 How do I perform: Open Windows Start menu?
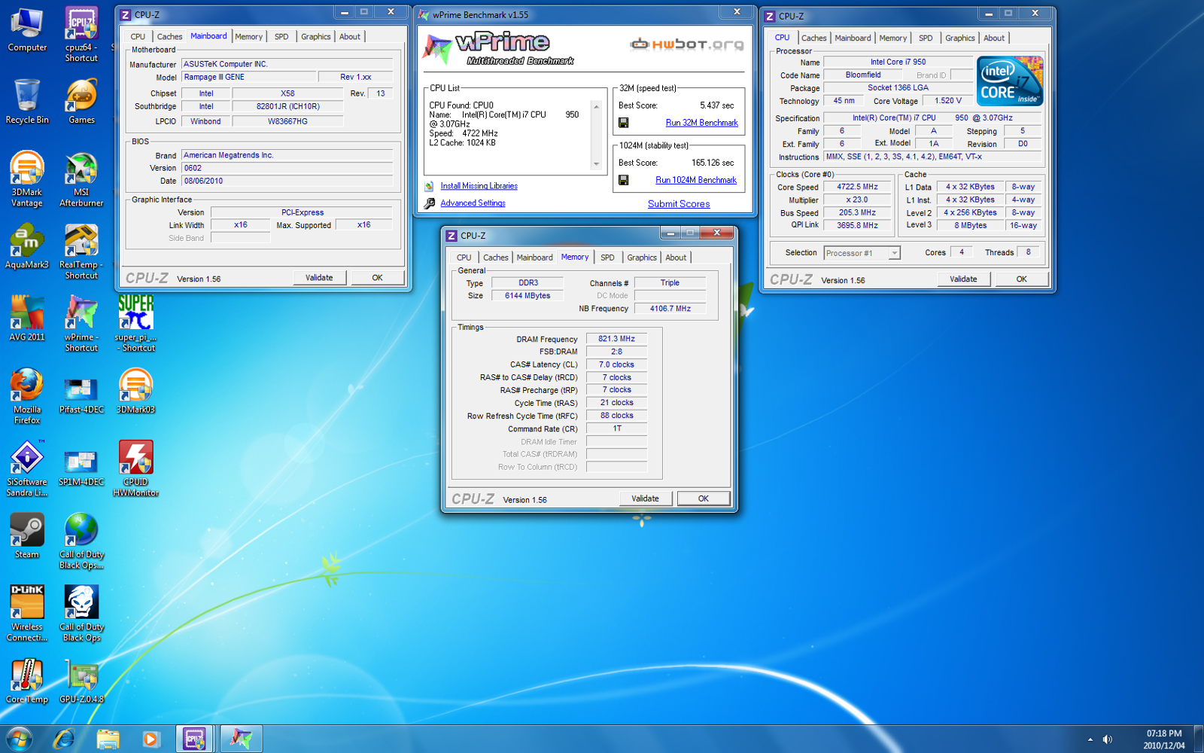click(19, 739)
